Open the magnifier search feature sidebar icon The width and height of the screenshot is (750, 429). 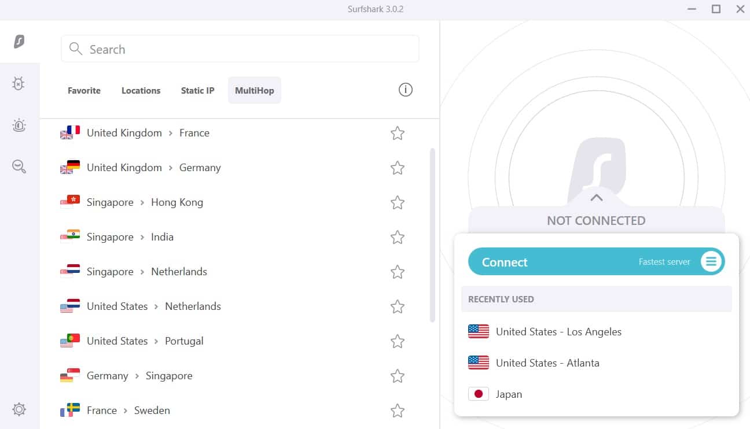(x=19, y=167)
